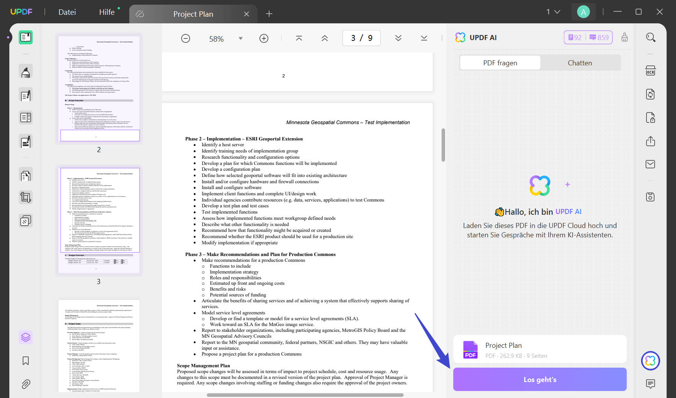This screenshot has width=676, height=398.
Task: Open the Attachments paperclip panel
Action: click(26, 384)
